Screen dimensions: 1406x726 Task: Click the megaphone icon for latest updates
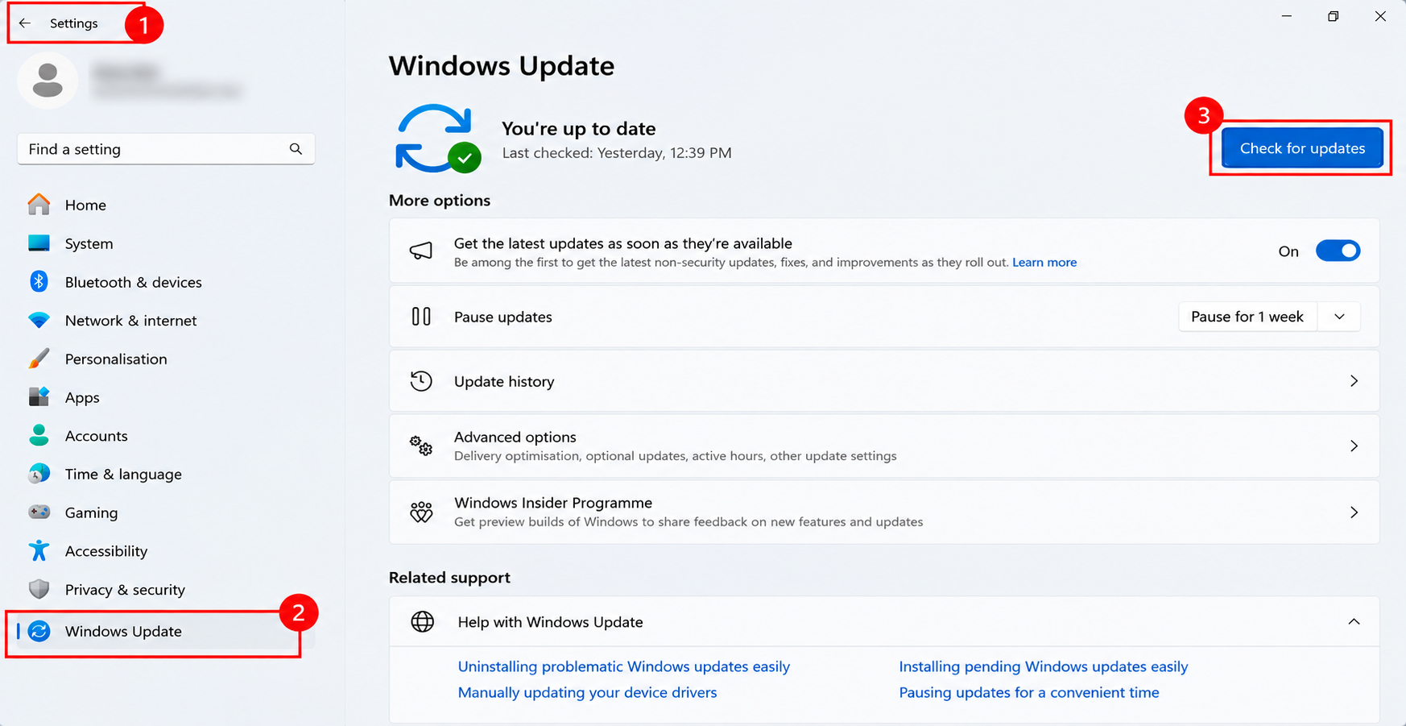click(x=421, y=251)
